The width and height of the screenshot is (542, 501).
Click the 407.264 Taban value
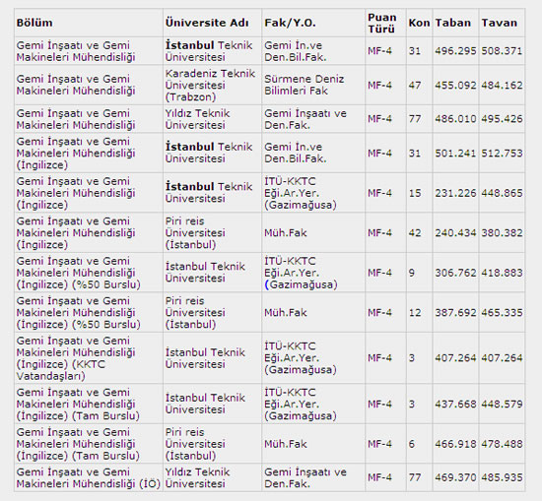455,357
